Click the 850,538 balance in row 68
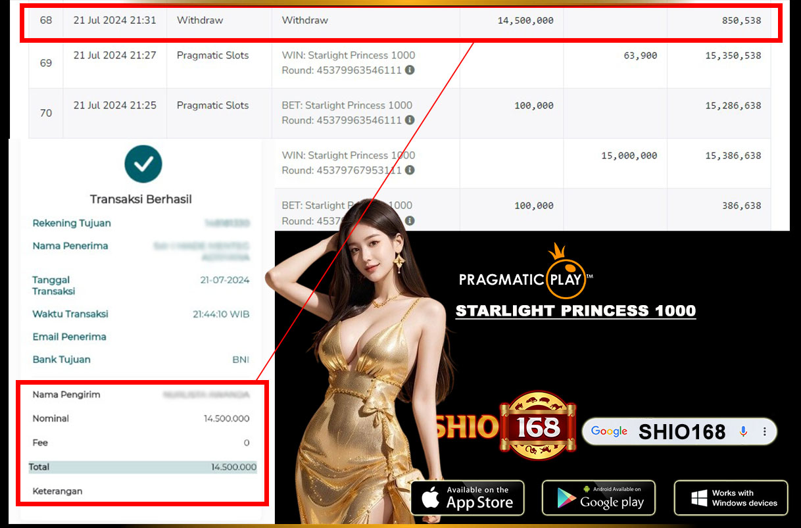The width and height of the screenshot is (801, 528). pos(741,20)
